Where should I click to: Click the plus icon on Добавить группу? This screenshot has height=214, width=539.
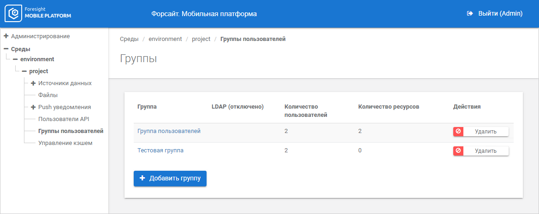142,178
